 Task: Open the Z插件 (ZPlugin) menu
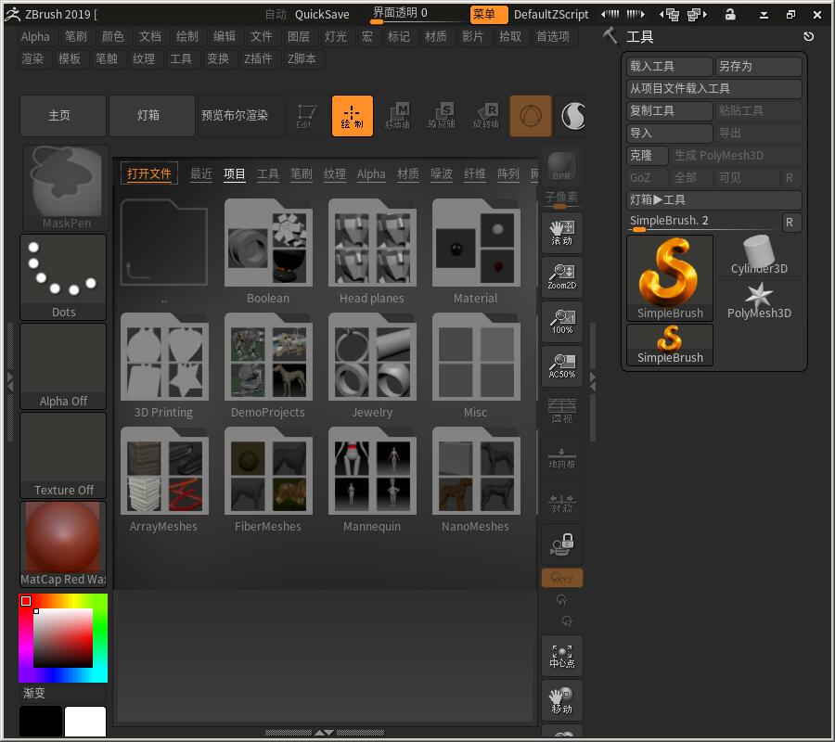click(258, 59)
